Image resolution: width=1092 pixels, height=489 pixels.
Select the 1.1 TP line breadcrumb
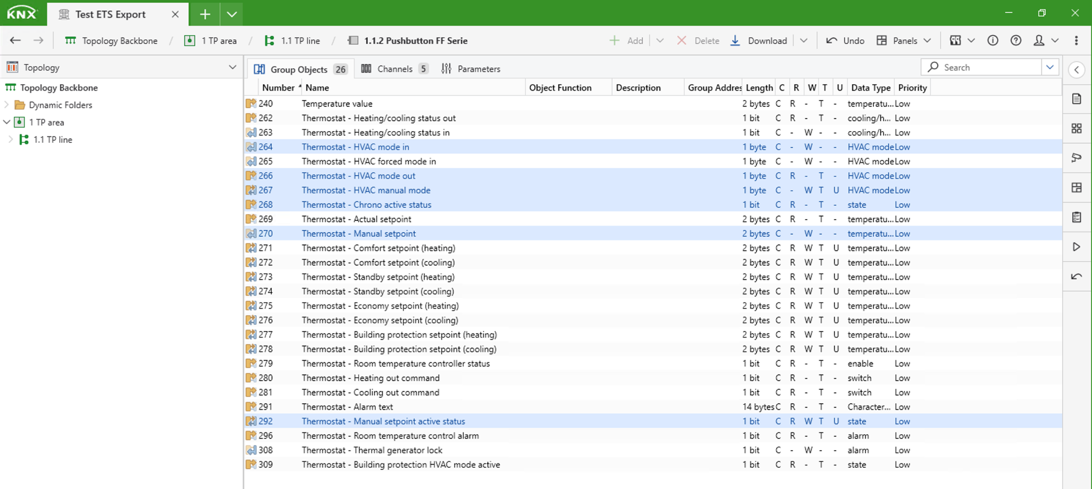pyautogui.click(x=292, y=41)
